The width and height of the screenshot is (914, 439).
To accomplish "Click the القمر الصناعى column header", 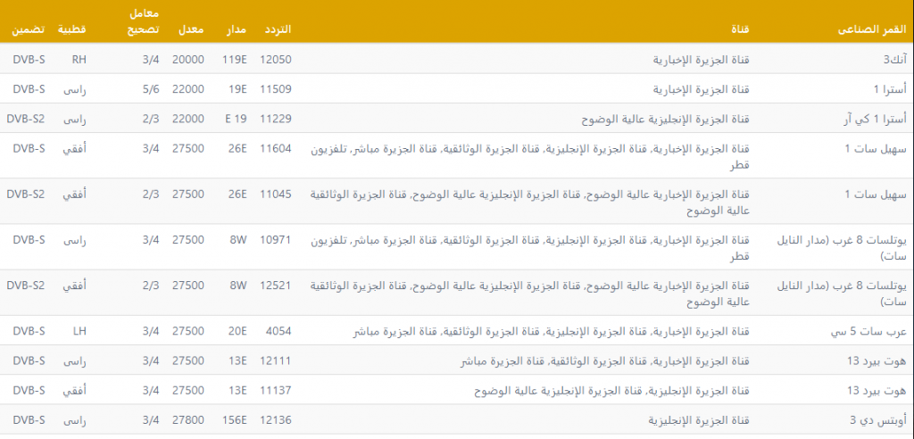I will pyautogui.click(x=871, y=29).
